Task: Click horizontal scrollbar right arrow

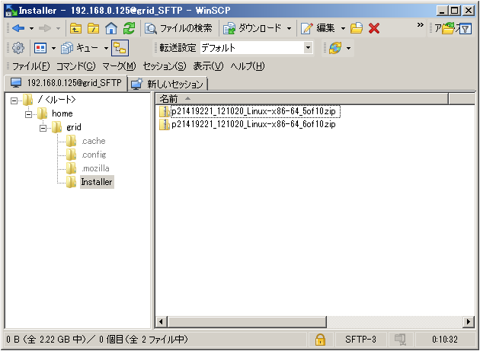Action: tap(468, 321)
